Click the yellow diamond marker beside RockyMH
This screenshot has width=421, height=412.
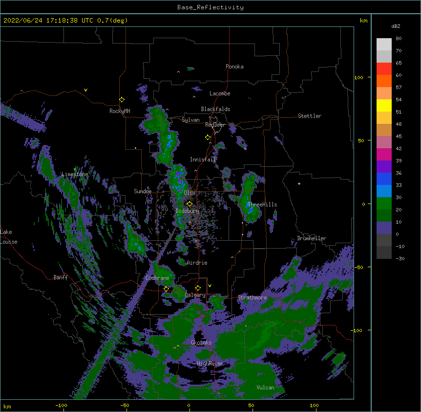tap(122, 100)
